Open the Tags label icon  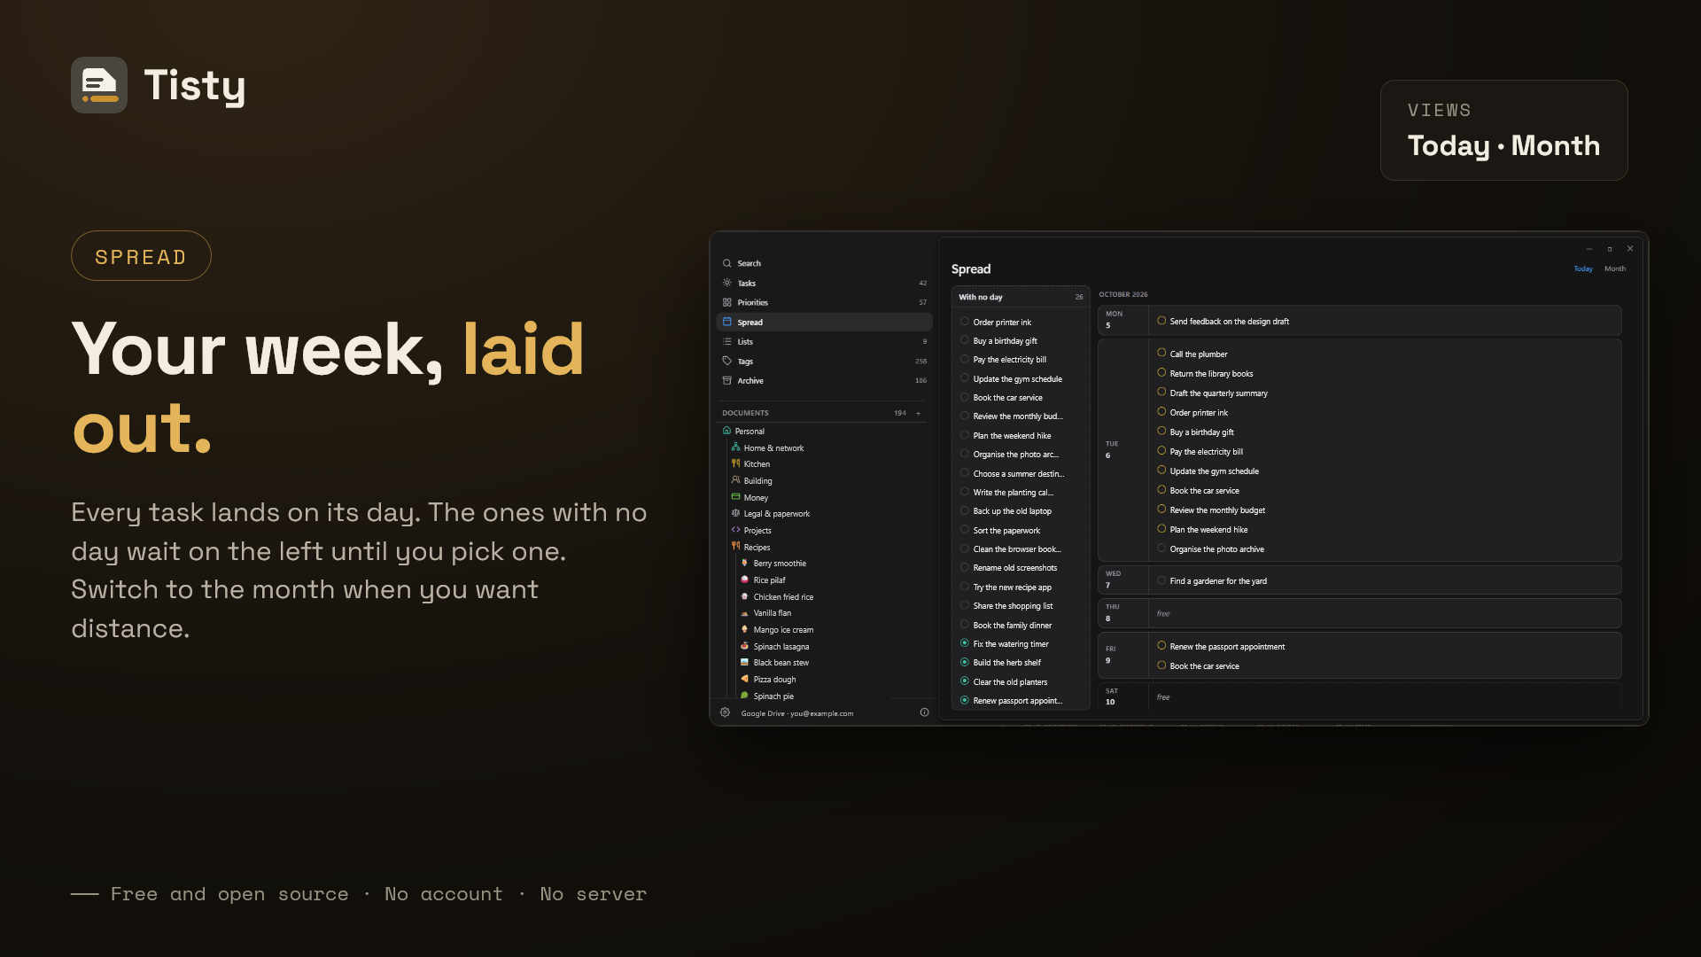pos(726,361)
